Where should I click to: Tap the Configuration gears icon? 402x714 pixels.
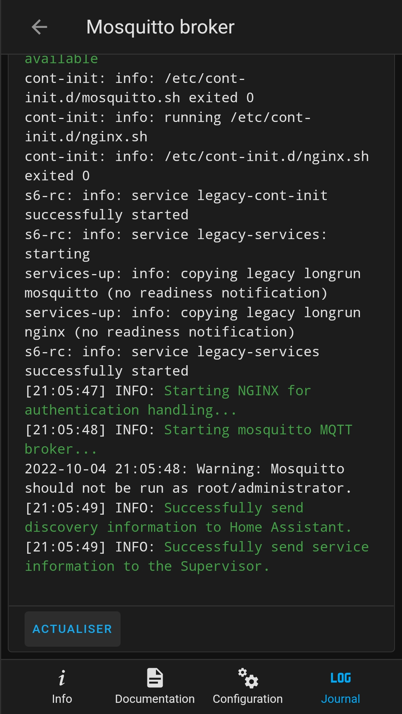[x=248, y=678]
